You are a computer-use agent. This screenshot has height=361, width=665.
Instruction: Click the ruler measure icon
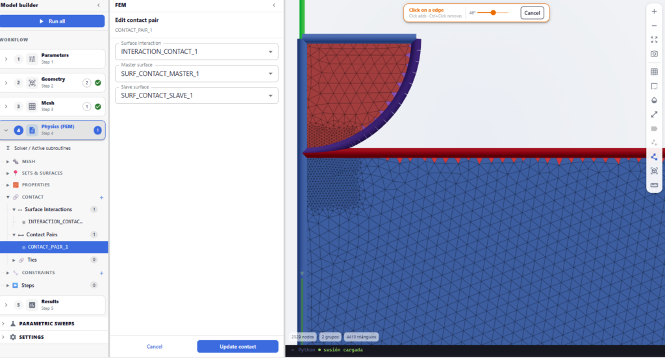(x=654, y=185)
